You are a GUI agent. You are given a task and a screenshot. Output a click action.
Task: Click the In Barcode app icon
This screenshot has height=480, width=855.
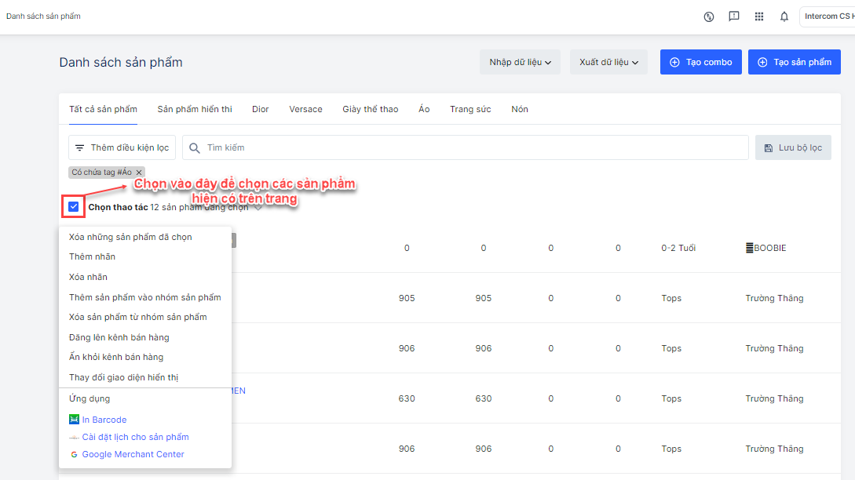click(x=74, y=420)
